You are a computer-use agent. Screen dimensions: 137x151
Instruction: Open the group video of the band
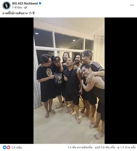pos(69,81)
